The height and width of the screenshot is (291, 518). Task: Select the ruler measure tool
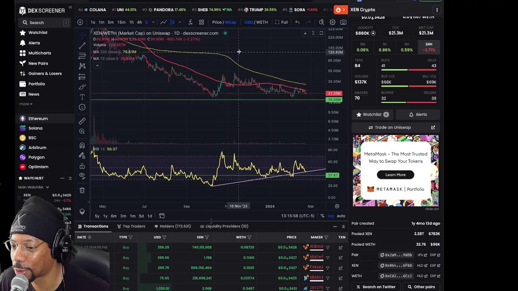click(82, 121)
